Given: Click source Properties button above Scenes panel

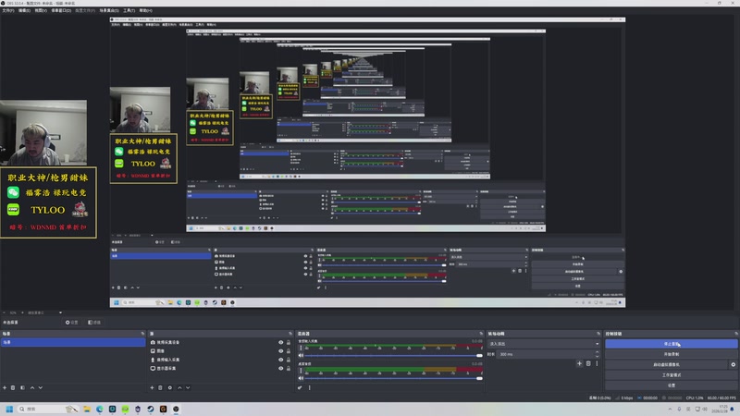Looking at the screenshot, I should pos(72,323).
